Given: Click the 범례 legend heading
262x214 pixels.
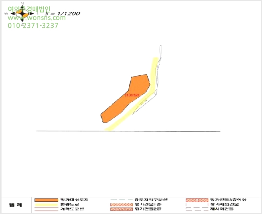Looking at the screenshot, I should click(16, 205).
